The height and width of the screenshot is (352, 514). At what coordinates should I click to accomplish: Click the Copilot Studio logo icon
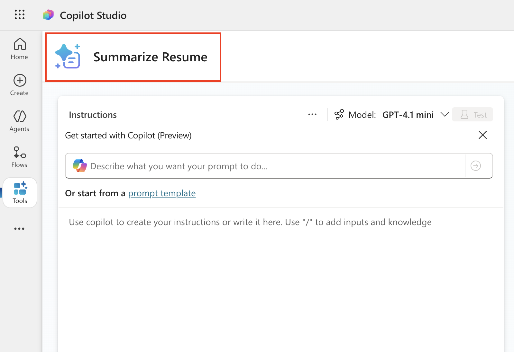[48, 15]
